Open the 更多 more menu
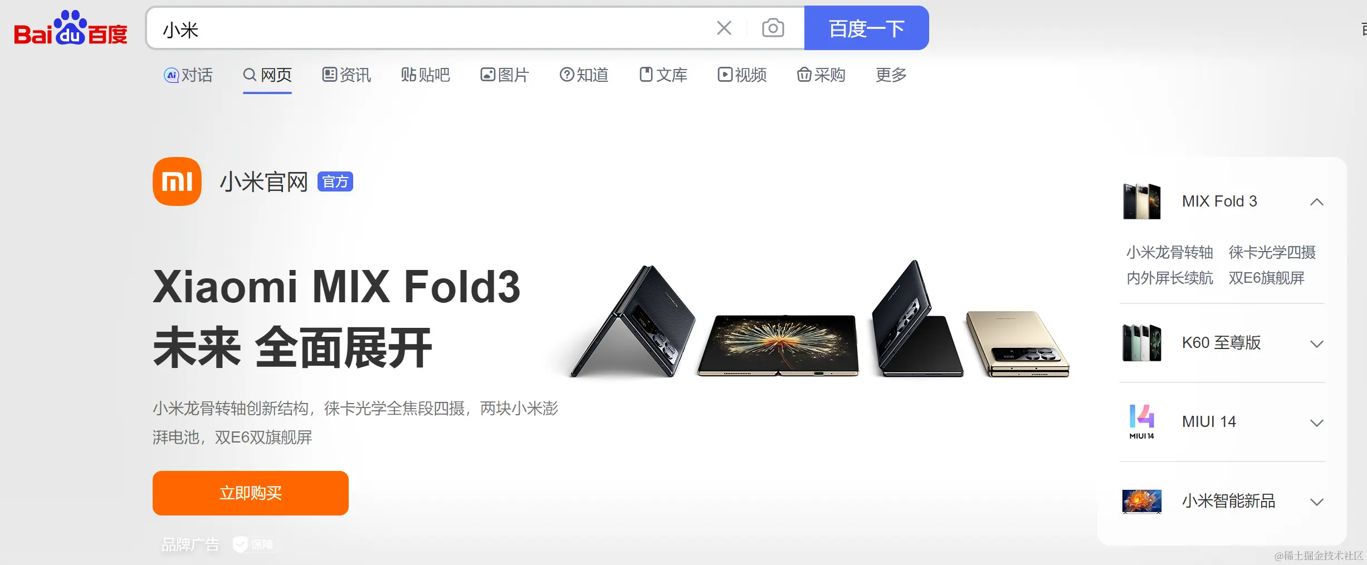Viewport: 1367px width, 565px height. click(x=891, y=75)
